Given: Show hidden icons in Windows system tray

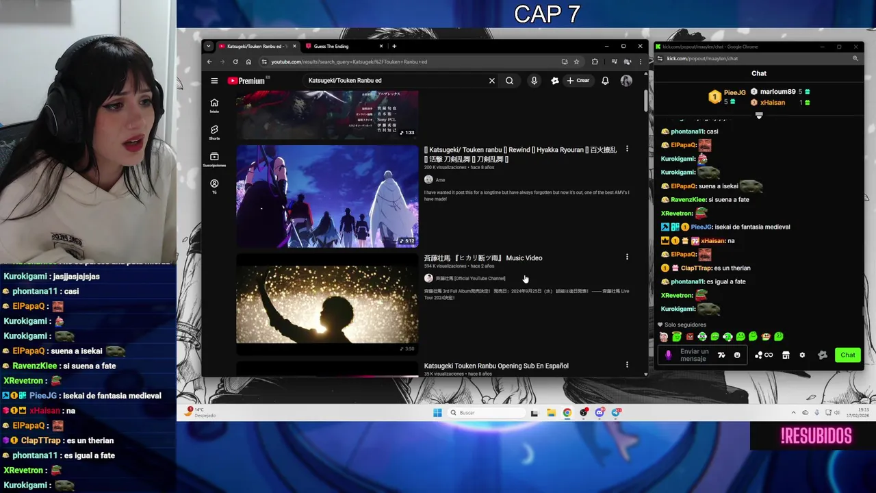Looking at the screenshot, I should pyautogui.click(x=794, y=413).
